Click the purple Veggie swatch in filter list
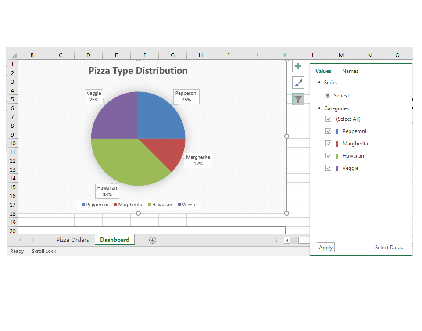Image resolution: width=422 pixels, height=331 pixels. coord(337,169)
